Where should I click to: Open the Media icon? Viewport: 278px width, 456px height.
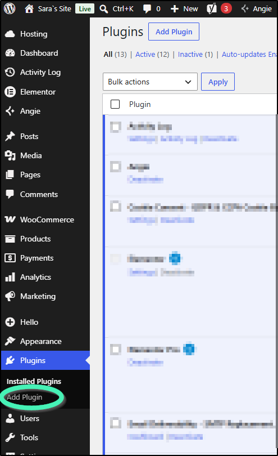10,155
